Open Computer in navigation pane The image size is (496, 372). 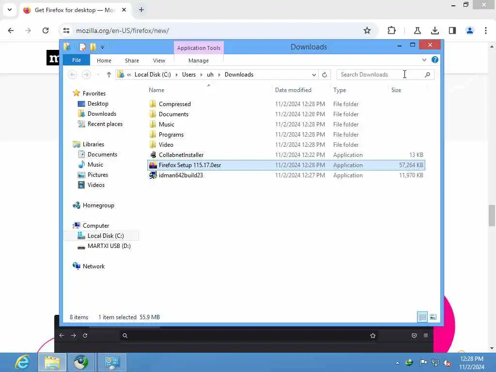point(96,226)
